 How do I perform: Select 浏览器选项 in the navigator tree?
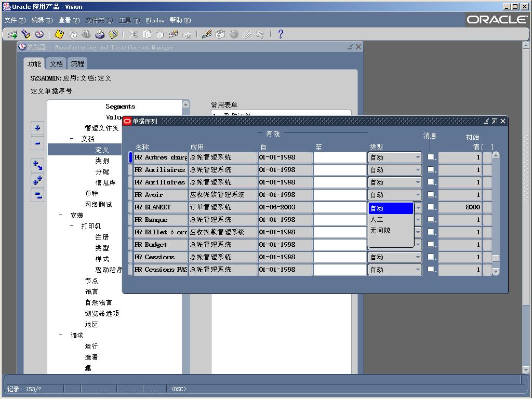(102, 313)
